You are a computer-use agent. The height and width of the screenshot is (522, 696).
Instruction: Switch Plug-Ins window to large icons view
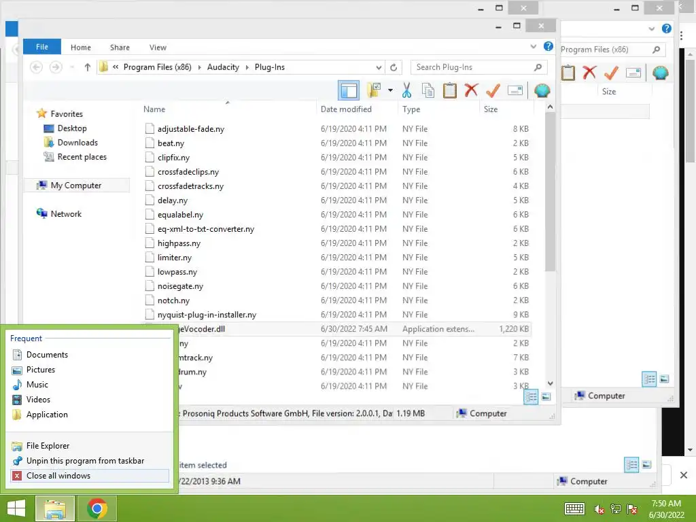coord(546,396)
